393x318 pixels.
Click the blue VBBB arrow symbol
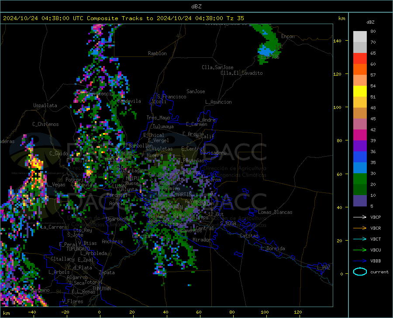(x=360, y=261)
